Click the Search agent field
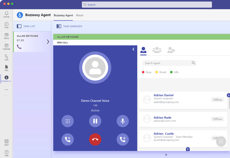230x158 pixels. (169, 63)
